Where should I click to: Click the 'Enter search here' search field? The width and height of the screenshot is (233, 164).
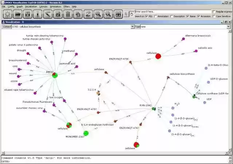(173, 12)
